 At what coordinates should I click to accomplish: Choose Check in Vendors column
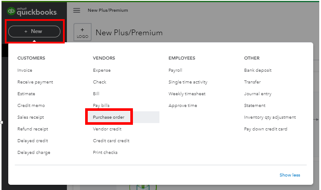click(x=99, y=82)
